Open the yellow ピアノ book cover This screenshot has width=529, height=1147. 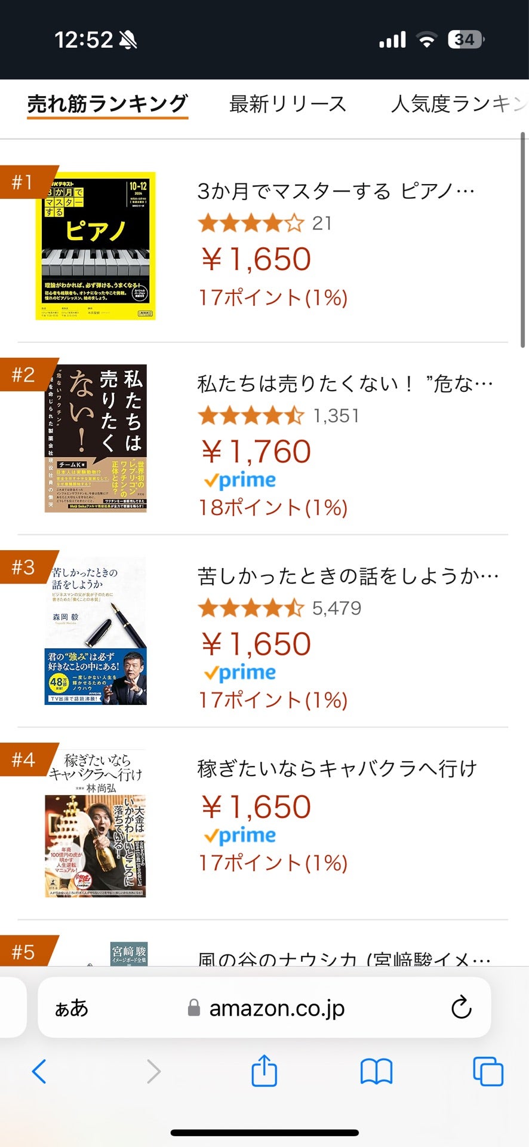pos(96,246)
